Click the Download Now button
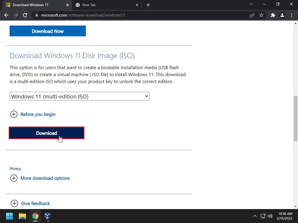Image resolution: width=298 pixels, height=223 pixels. click(x=48, y=31)
